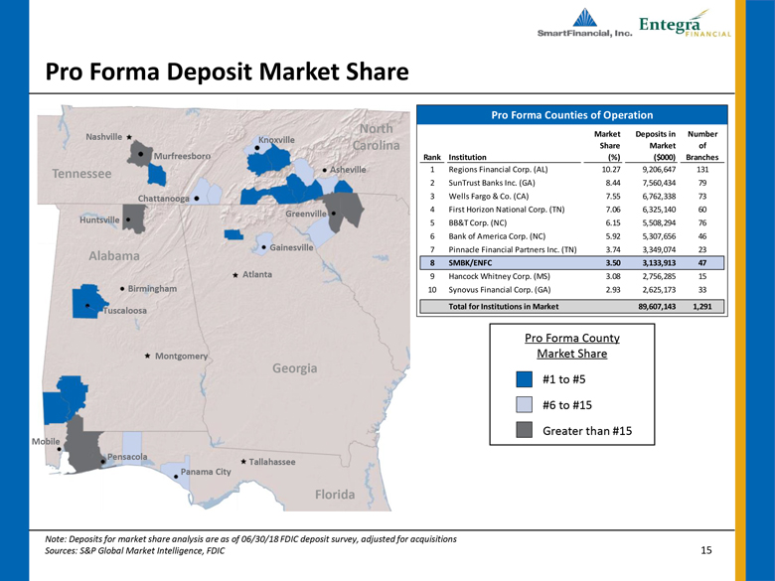Click the Tuscaloosa map label
This screenshot has width=775, height=581.
click(x=125, y=311)
